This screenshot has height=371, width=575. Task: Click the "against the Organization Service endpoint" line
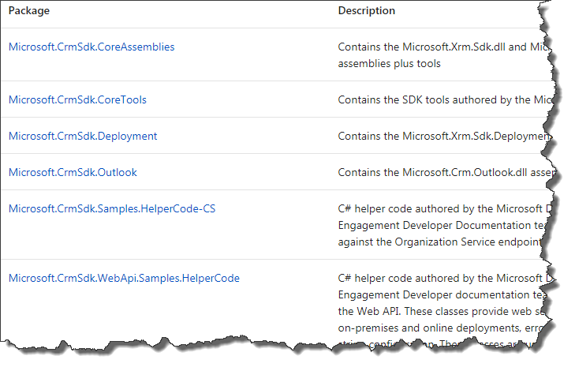coord(438,242)
